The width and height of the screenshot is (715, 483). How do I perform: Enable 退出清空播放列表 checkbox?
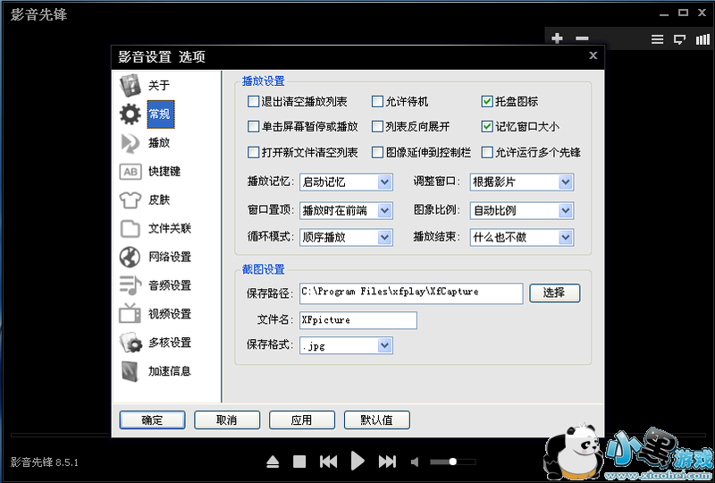[253, 101]
